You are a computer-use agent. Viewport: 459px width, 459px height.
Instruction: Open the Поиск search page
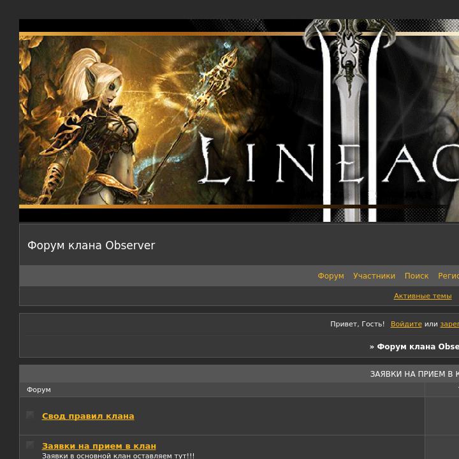point(416,276)
